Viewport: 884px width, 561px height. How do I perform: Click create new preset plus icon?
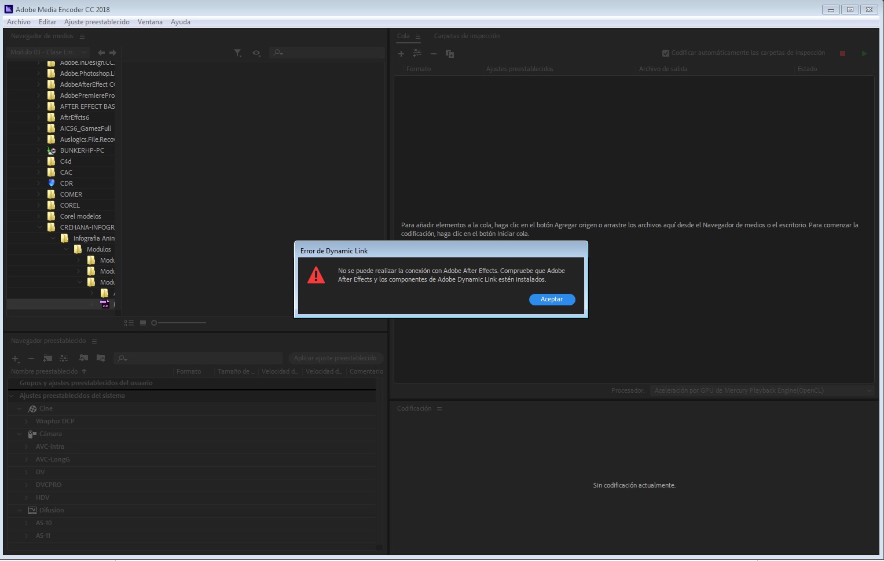pos(16,359)
